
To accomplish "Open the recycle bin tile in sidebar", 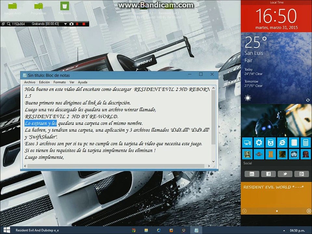I will [x=271, y=143].
